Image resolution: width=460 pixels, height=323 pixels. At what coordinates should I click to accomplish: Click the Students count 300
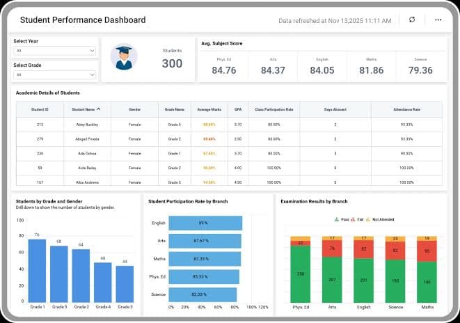click(x=172, y=63)
